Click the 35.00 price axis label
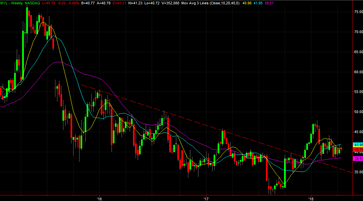Viewport: 363px width, 201px height. (x=358, y=172)
